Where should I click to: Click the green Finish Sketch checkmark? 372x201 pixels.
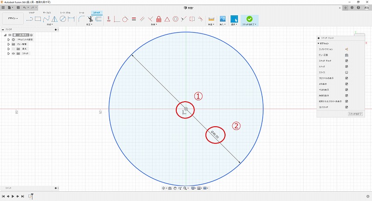[250, 19]
